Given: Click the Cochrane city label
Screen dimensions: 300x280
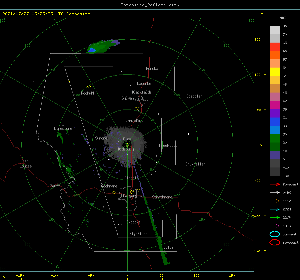Looking at the screenshot, I should click(x=109, y=186).
